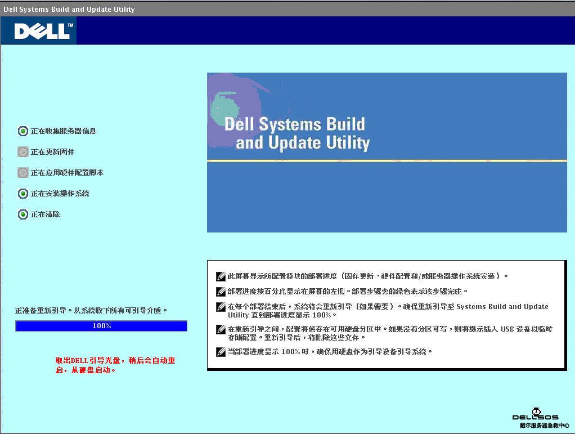Viewport: 575px width, 434px height.
Task: Select the 正在应用硬件配置脚本 step text
Action: point(67,172)
